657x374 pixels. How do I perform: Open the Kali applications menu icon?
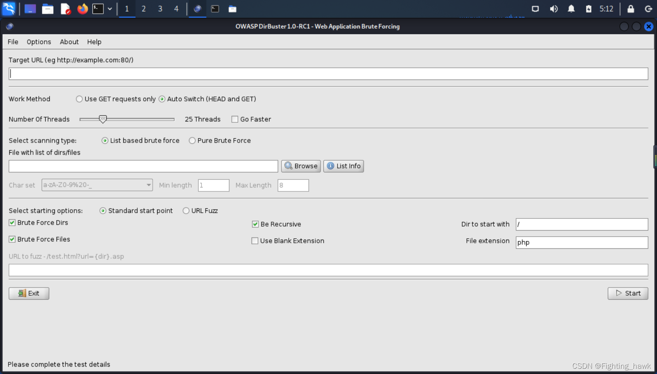point(8,8)
